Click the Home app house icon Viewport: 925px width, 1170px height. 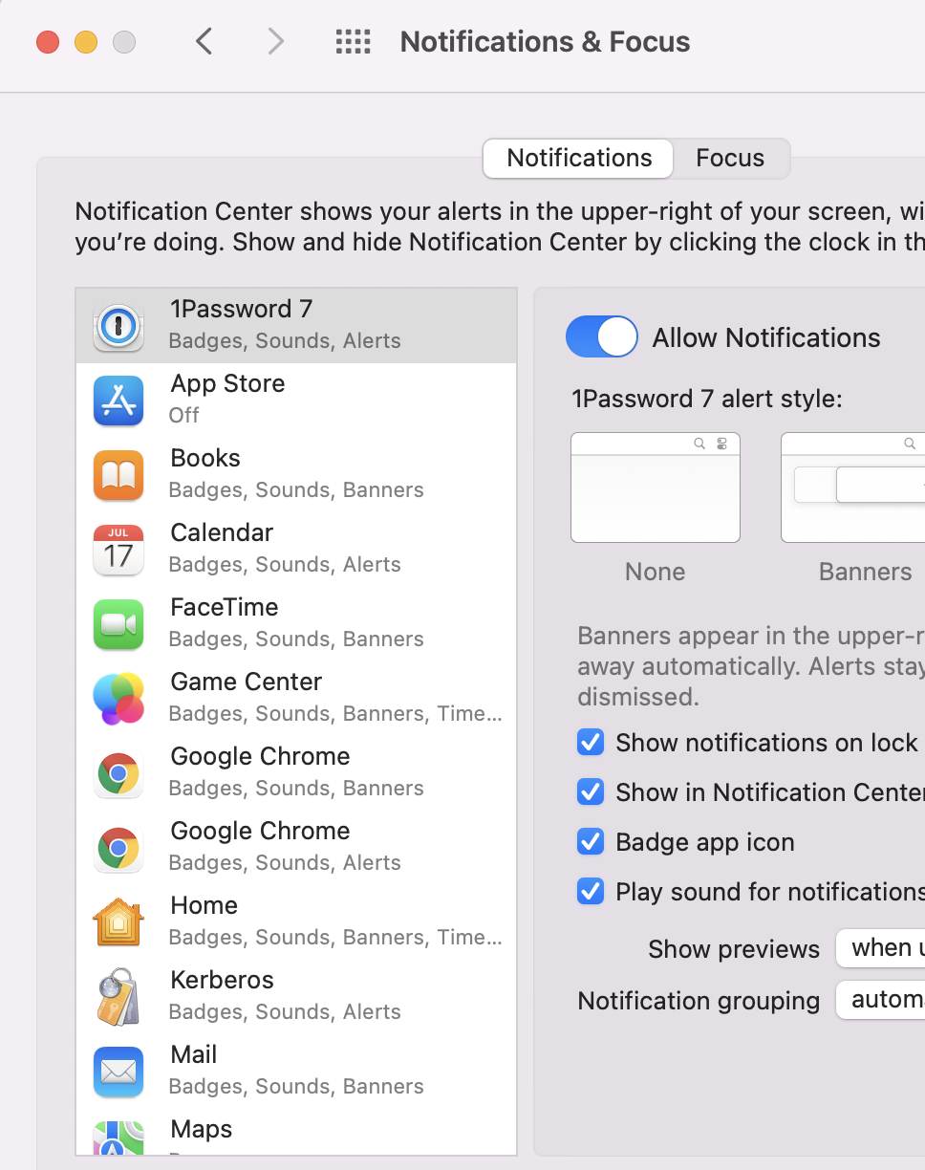(x=118, y=922)
